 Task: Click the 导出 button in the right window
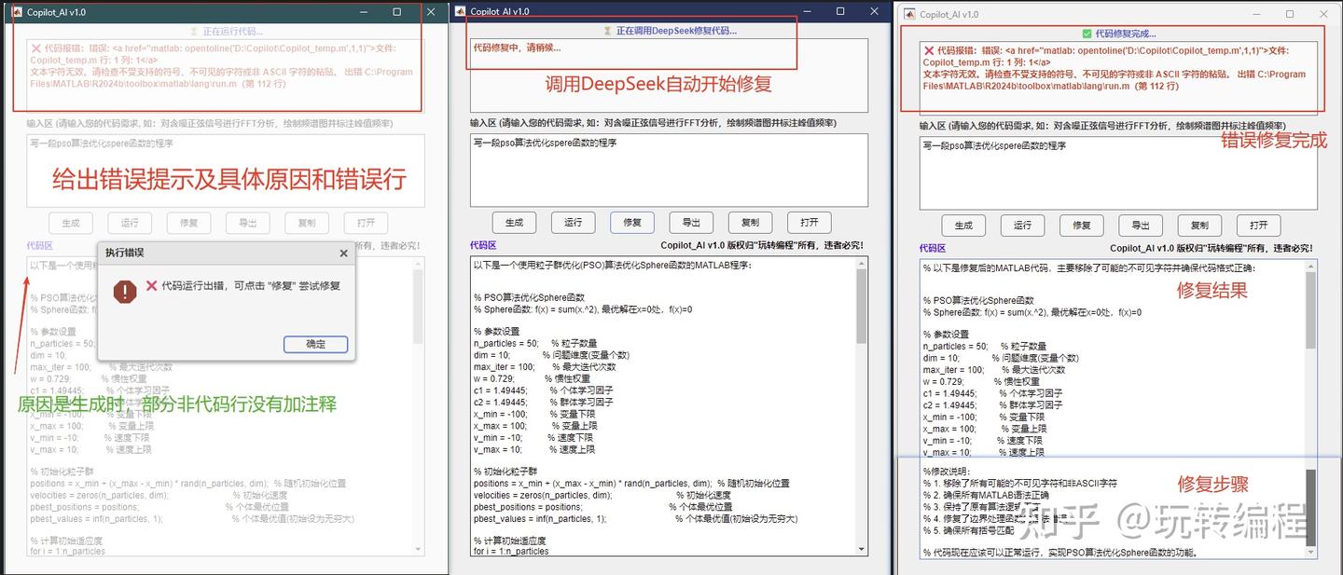click(x=1141, y=225)
